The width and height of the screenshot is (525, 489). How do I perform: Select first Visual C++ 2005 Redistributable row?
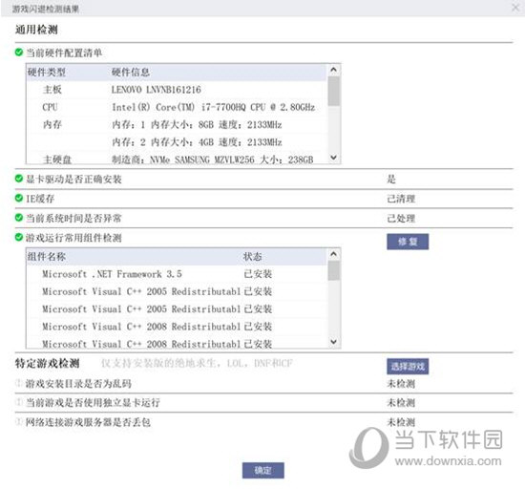(x=177, y=291)
